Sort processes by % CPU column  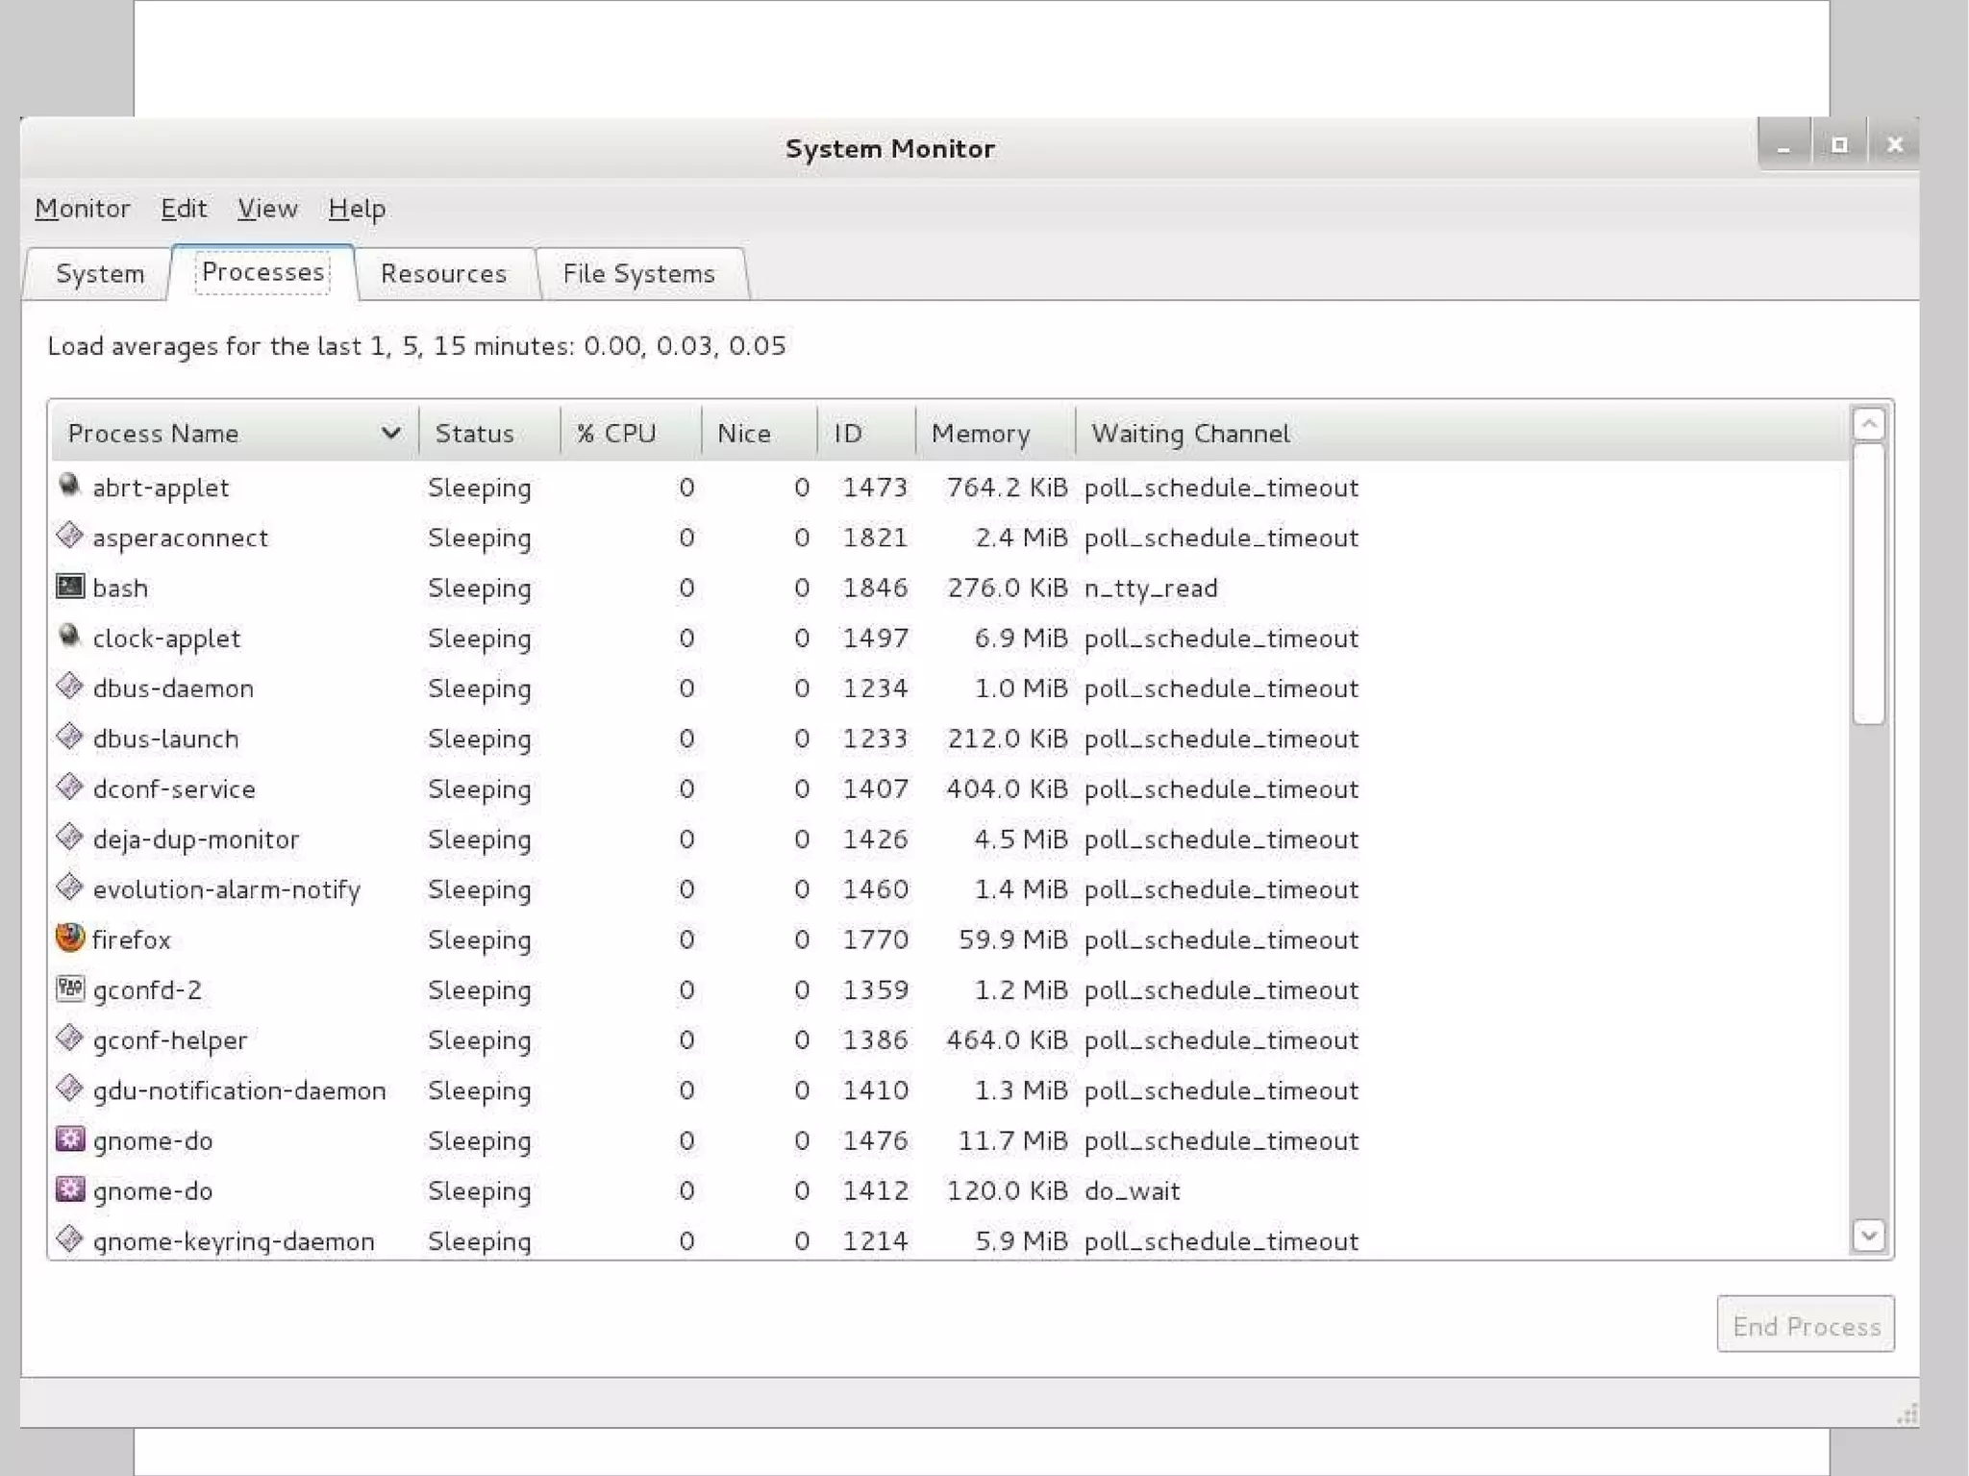click(616, 434)
